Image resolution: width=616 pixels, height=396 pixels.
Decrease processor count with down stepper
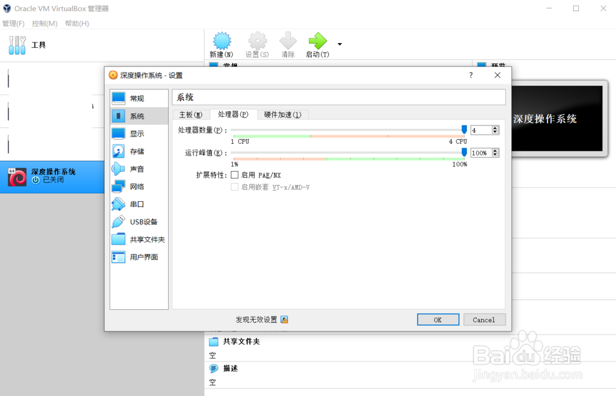point(495,132)
